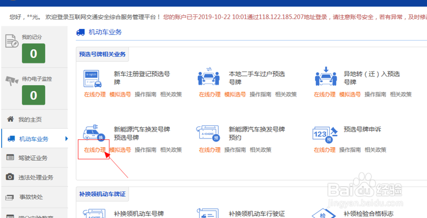427x218 pixels.
Task: Click the 预选号牌申诉 title text
Action: pyautogui.click(x=362, y=129)
